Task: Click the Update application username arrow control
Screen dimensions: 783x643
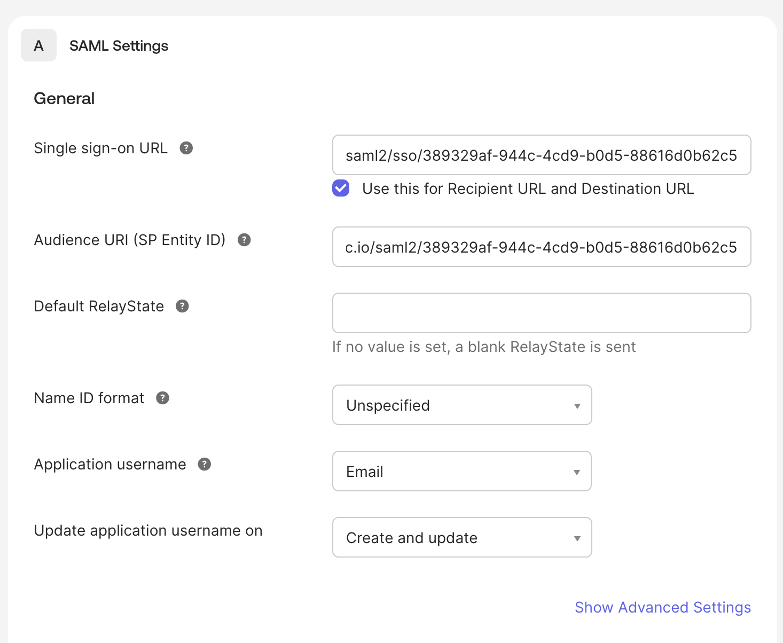Action: [577, 538]
